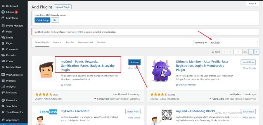
Task: Install Ultimate Member plugin now
Action: point(248,62)
